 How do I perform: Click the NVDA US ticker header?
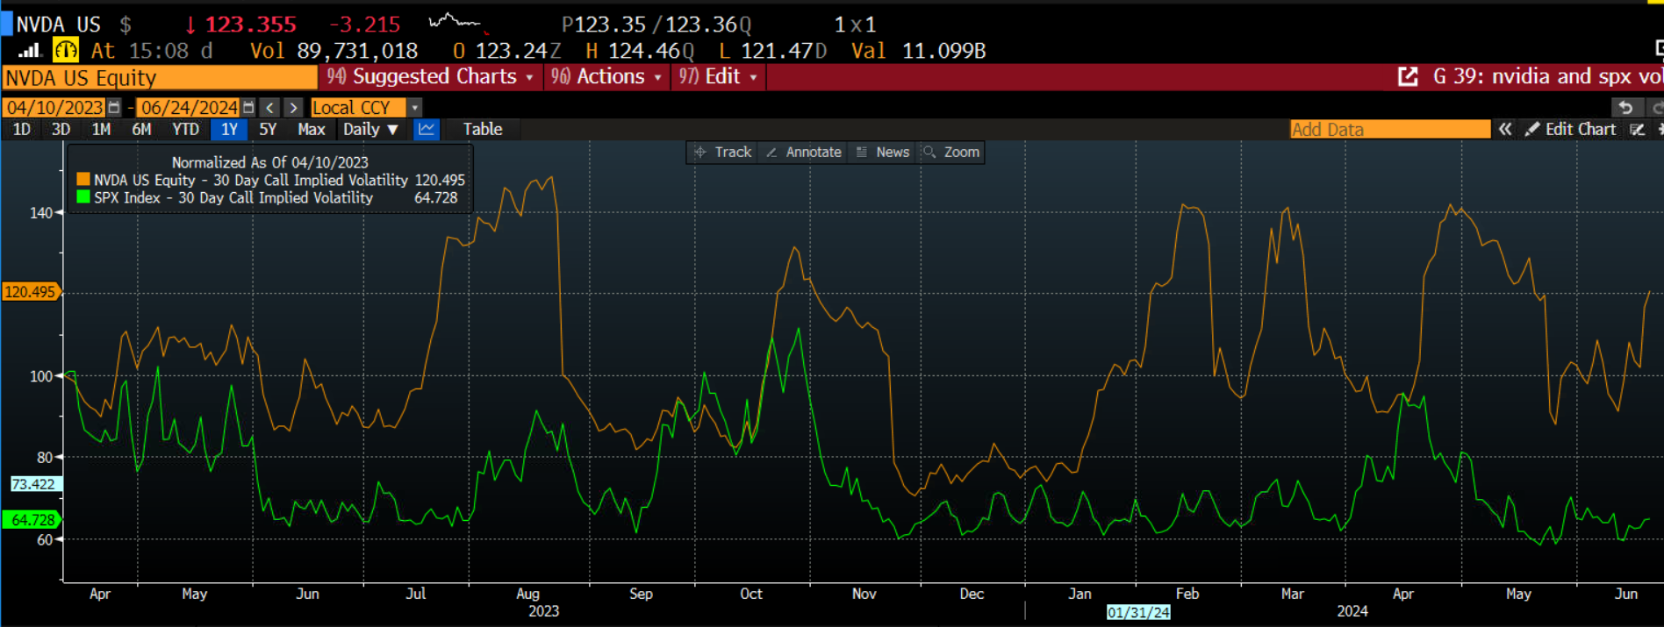click(x=59, y=25)
